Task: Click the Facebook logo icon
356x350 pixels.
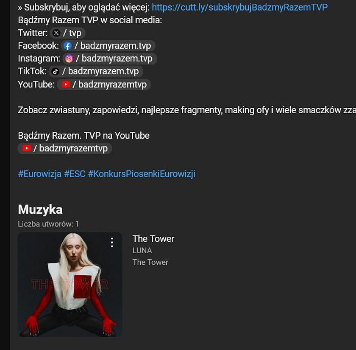Action: [67, 46]
